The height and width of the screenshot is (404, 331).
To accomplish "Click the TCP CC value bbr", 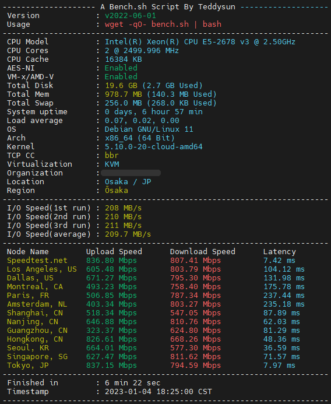I will pyautogui.click(x=111, y=156).
